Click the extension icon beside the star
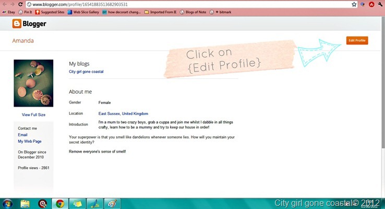 tap(363, 4)
